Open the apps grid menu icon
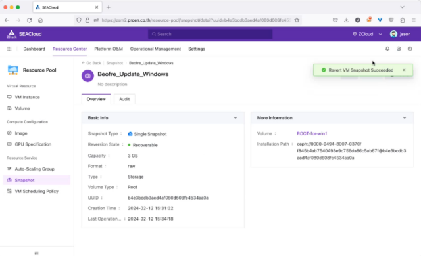This screenshot has width=421, height=256. [x=9, y=49]
